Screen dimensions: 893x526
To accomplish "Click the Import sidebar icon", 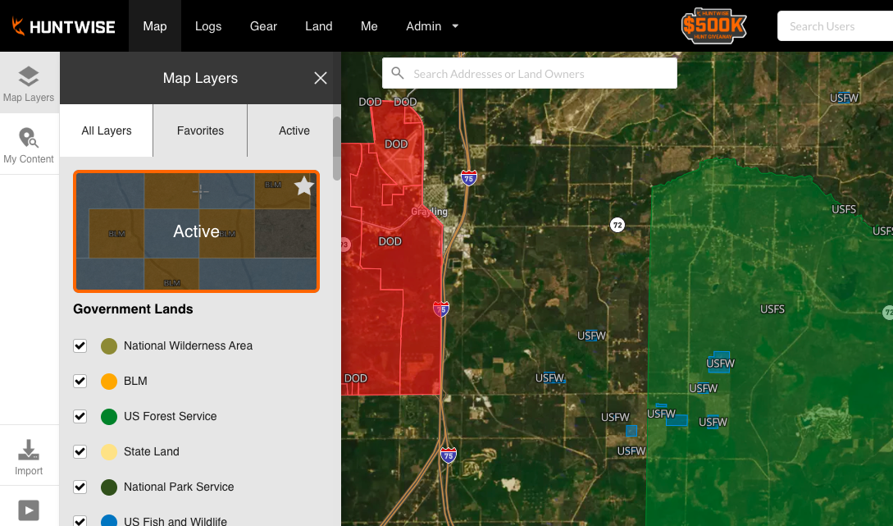I will click(x=29, y=456).
